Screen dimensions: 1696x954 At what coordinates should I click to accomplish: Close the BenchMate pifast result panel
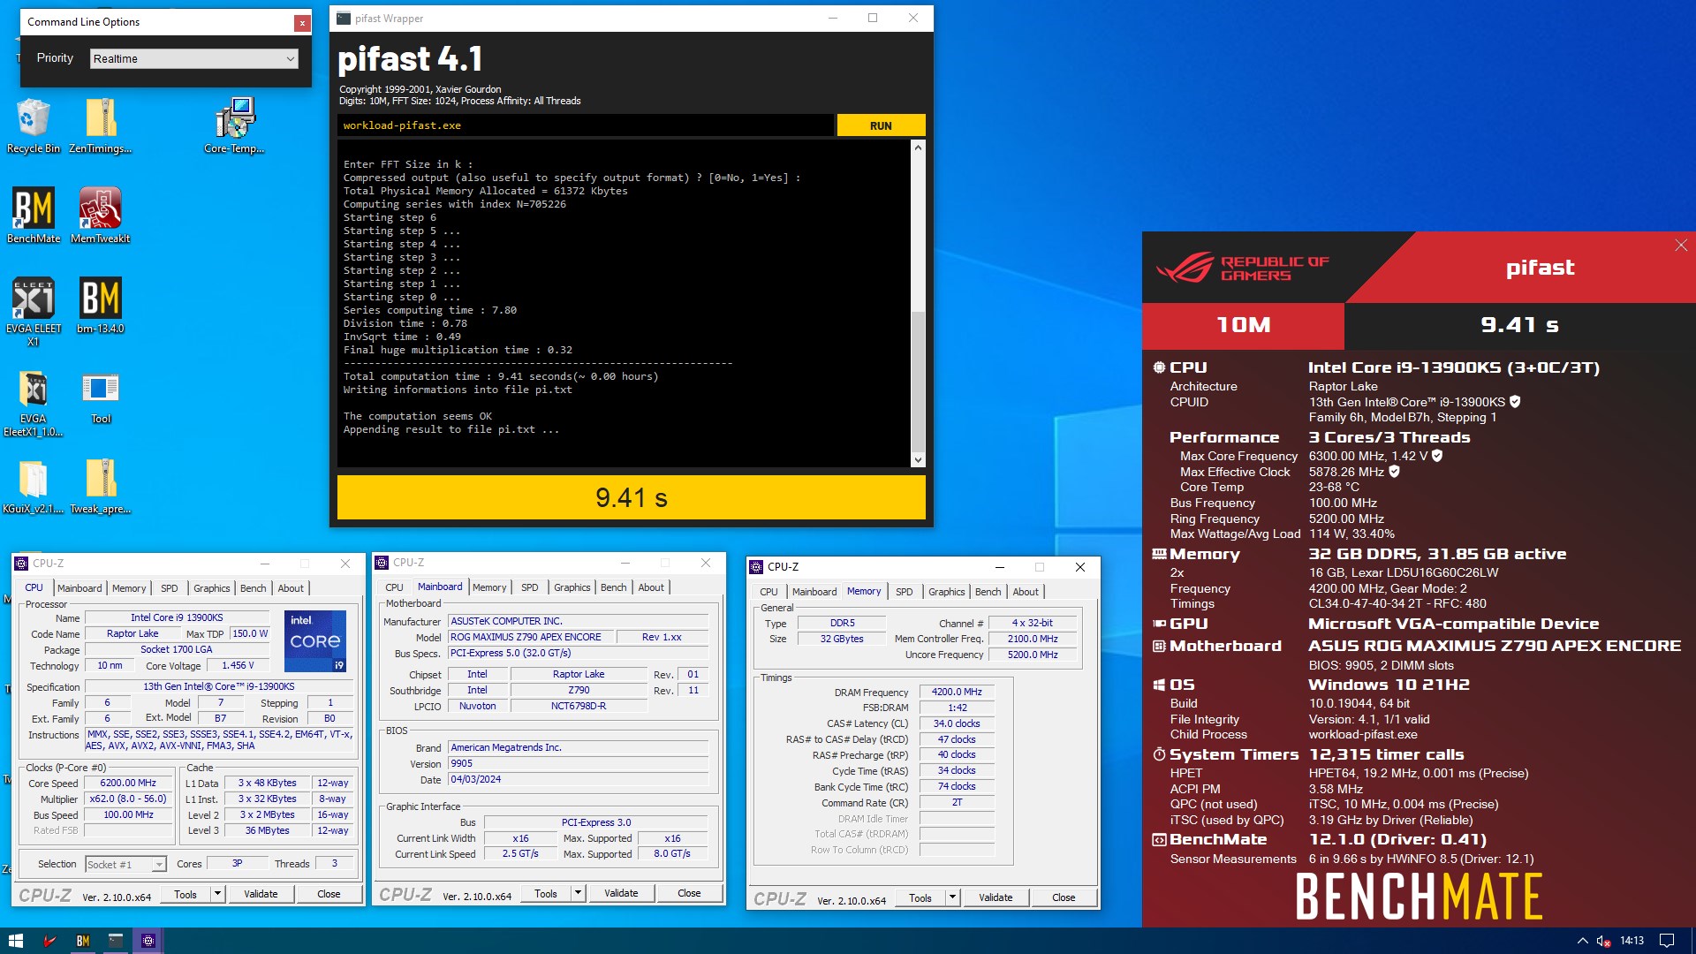click(1681, 246)
